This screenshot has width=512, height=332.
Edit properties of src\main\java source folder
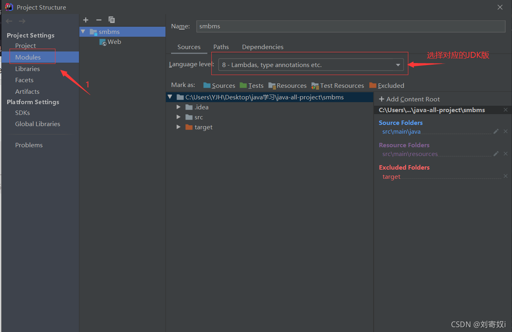(x=496, y=131)
